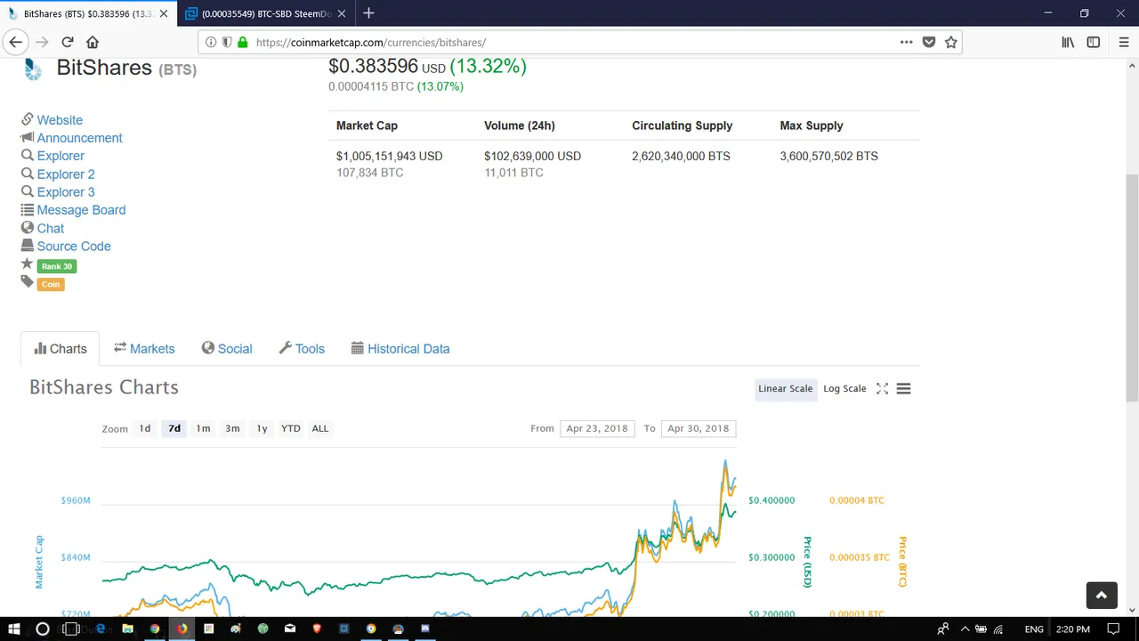The height and width of the screenshot is (641, 1139).
Task: Open the Windows Start menu
Action: coord(13,629)
